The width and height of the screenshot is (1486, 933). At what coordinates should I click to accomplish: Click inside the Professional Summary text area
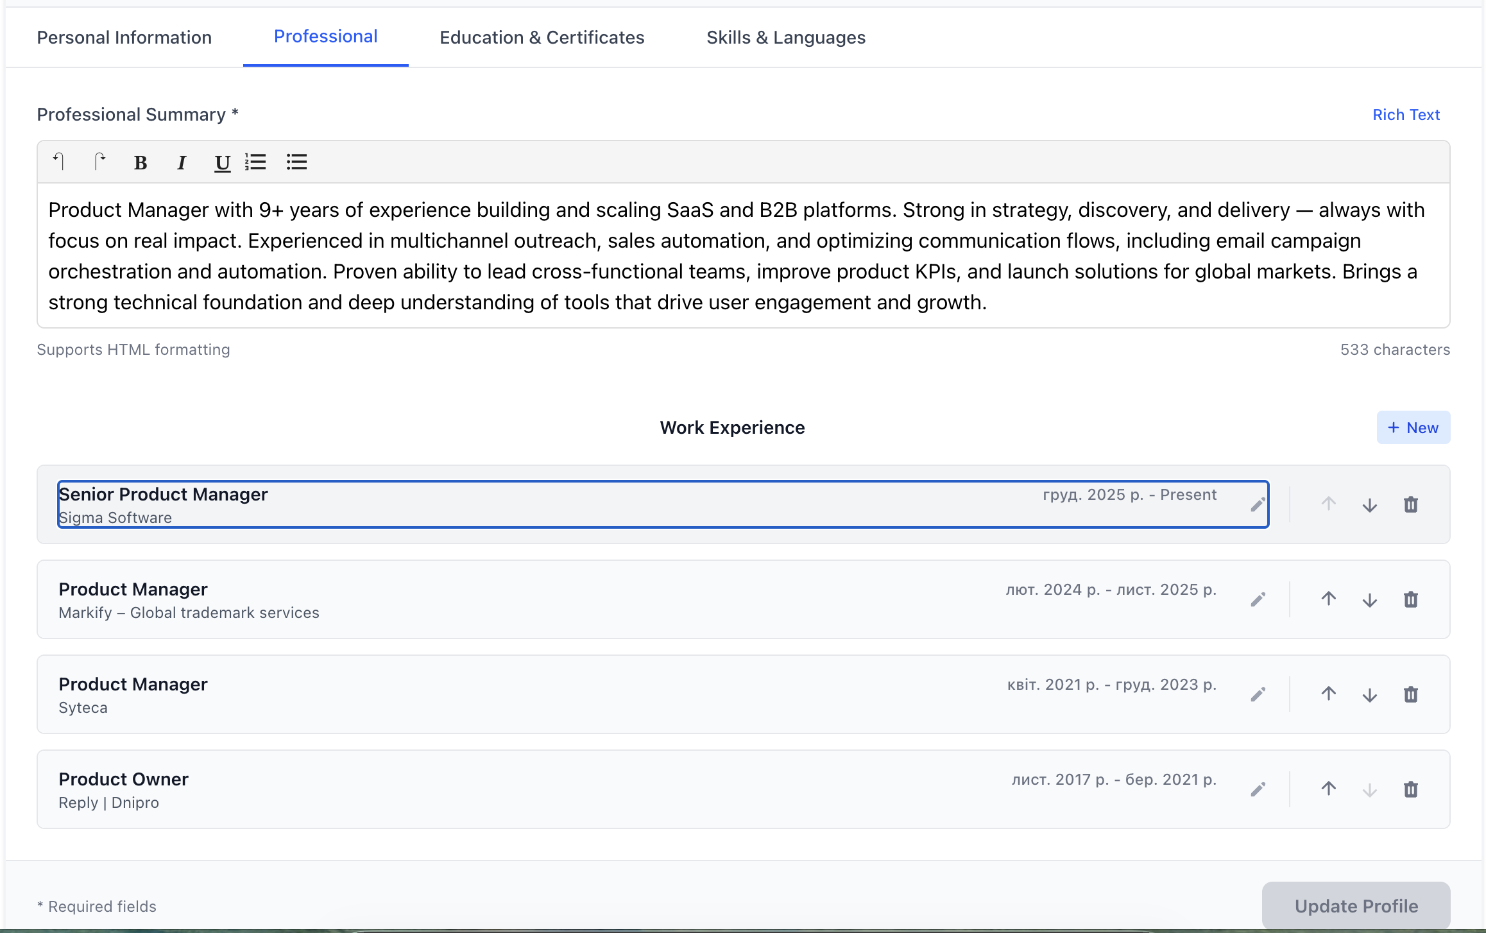[x=744, y=255]
